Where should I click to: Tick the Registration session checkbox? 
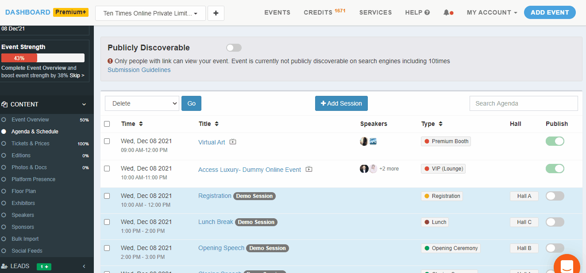pos(107,196)
